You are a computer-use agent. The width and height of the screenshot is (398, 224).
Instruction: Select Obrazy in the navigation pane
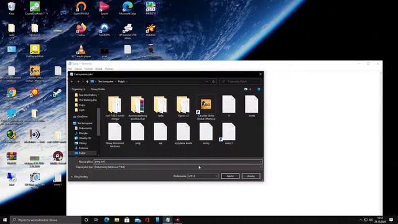point(83,143)
